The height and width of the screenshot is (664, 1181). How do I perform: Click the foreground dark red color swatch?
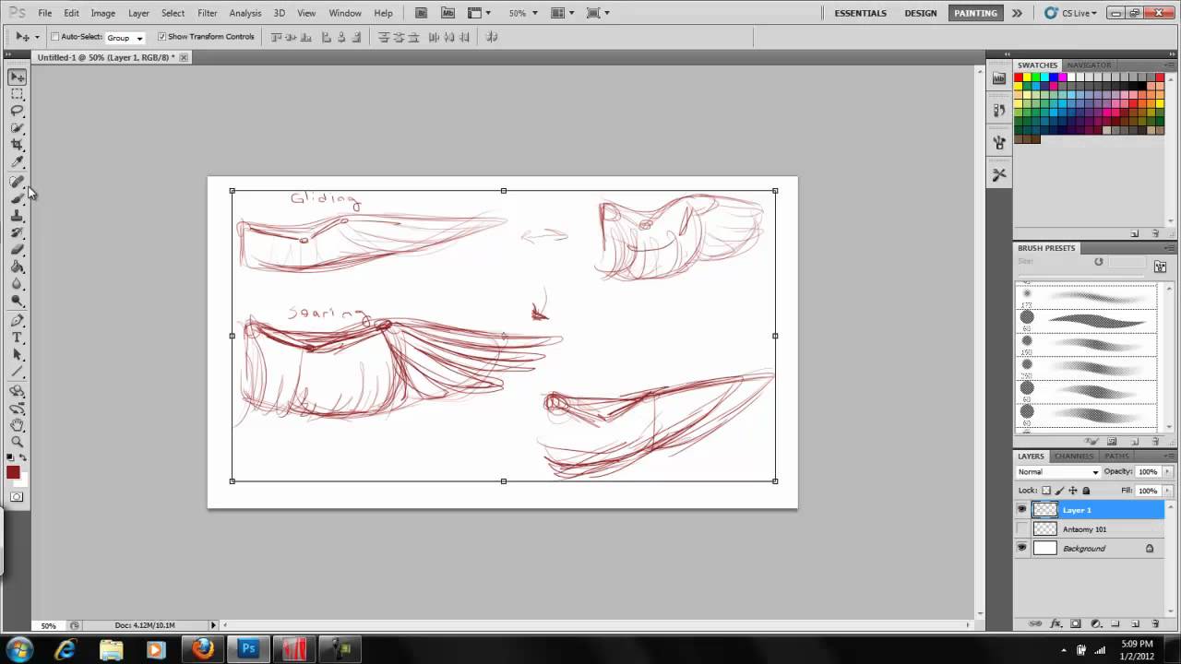click(13, 472)
